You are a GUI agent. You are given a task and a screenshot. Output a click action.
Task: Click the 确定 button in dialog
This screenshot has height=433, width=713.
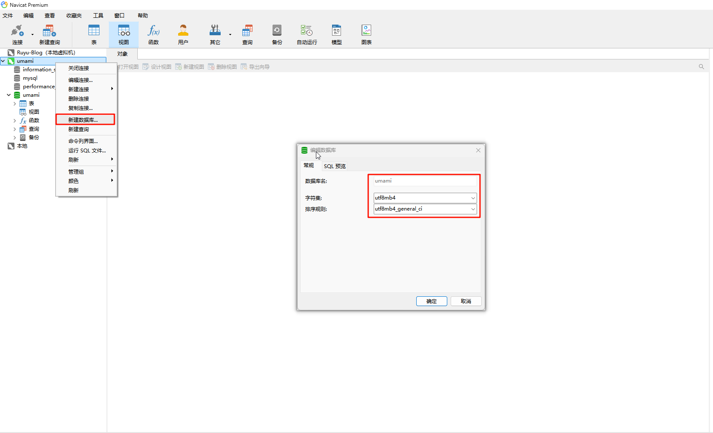(431, 301)
